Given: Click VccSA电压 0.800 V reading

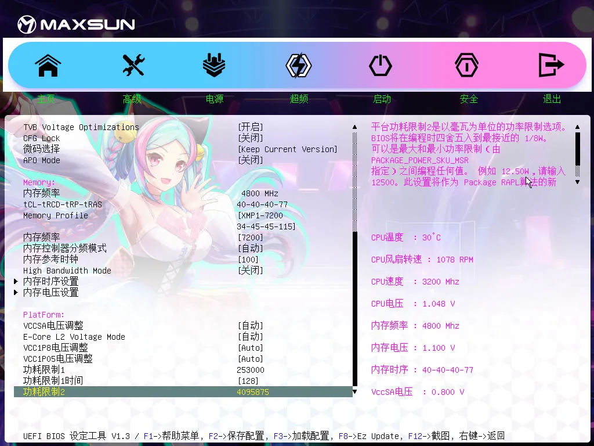Looking at the screenshot, I should coord(418,392).
